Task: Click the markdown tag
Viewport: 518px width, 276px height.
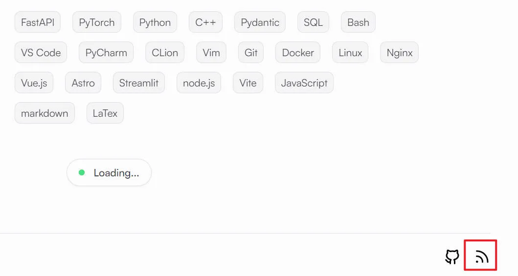Action: 45,113
